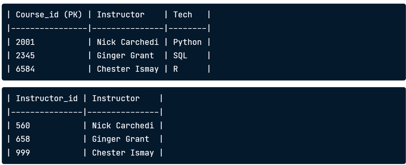Select course id 6584 cell

click(x=25, y=69)
